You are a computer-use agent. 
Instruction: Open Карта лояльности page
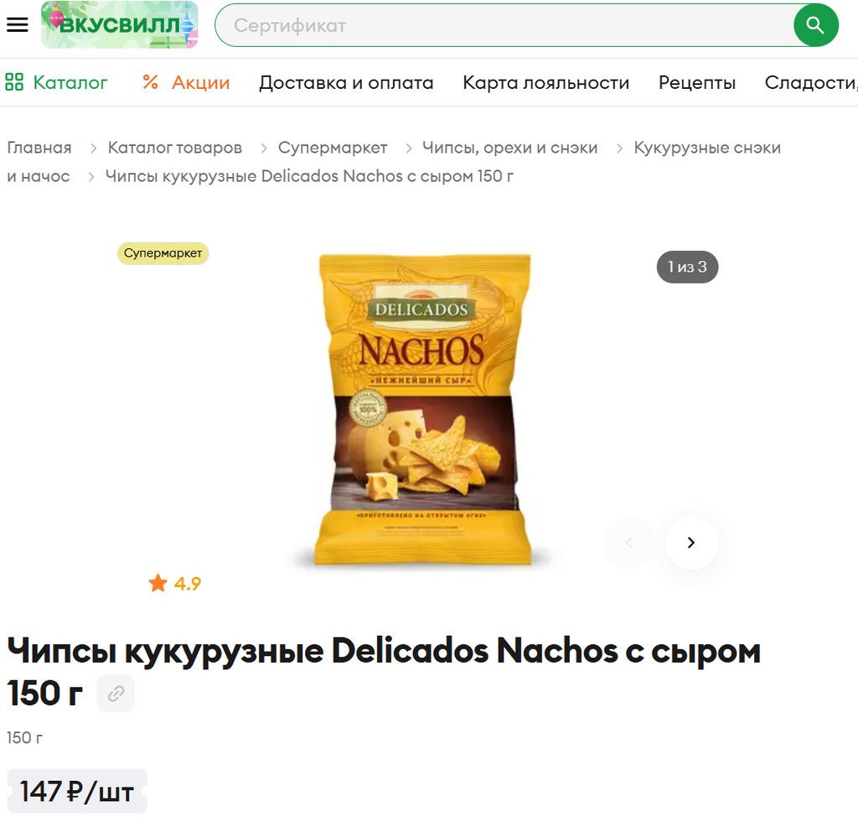point(545,82)
